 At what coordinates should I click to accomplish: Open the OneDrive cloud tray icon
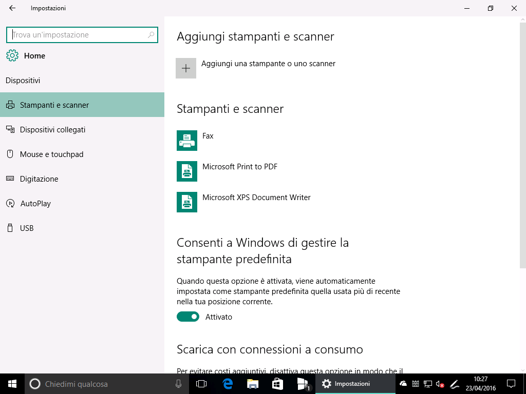tap(403, 384)
